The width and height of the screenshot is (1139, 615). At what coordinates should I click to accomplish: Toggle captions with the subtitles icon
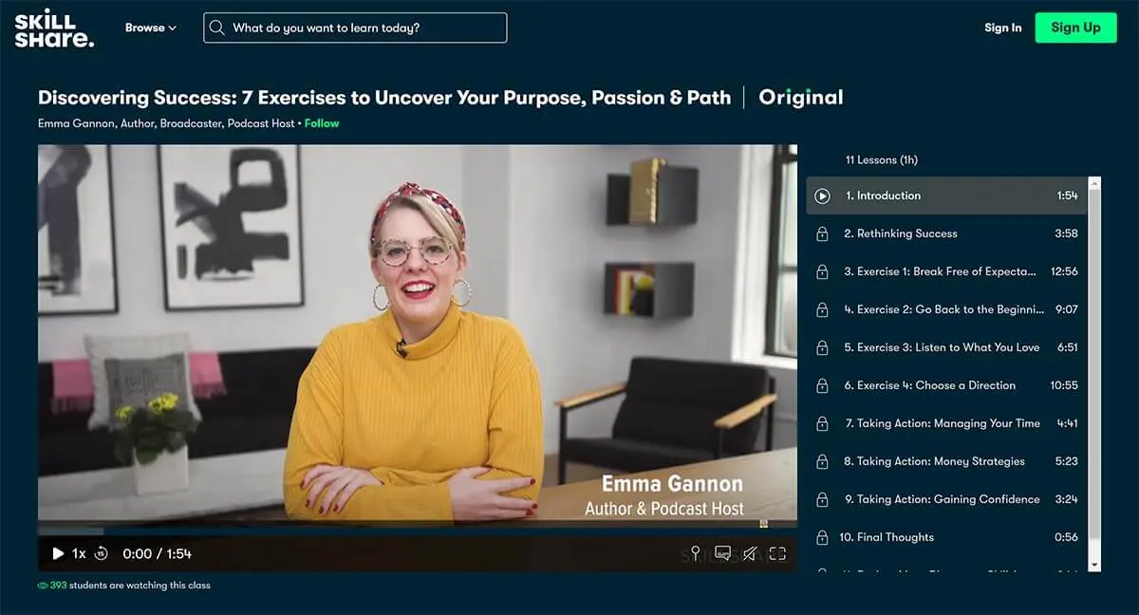722,553
